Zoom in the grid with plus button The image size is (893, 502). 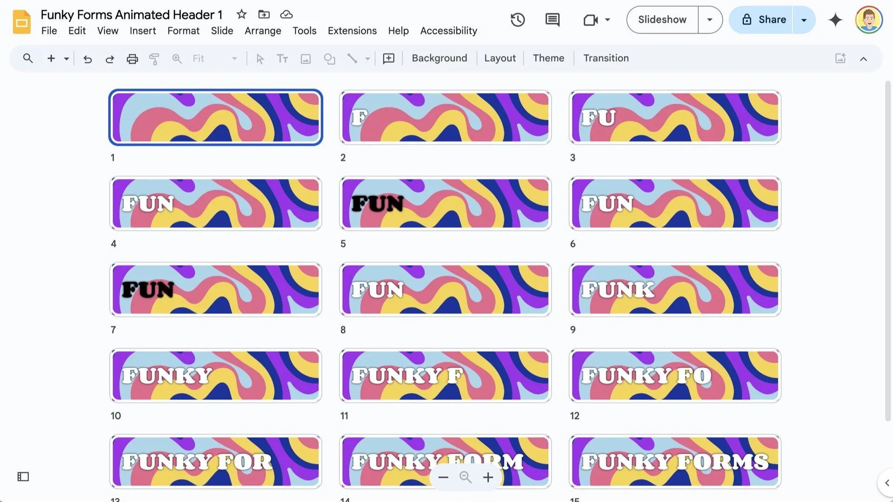(488, 477)
